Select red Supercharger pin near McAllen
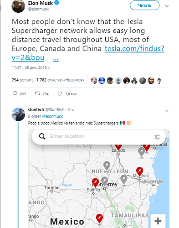The width and height of the screenshot is (179, 228). point(139,171)
